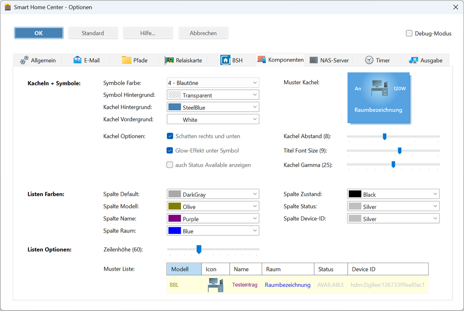Screen dimensions: 464x311
Task: Click the BSH home icon
Action: pyautogui.click(x=225, y=60)
